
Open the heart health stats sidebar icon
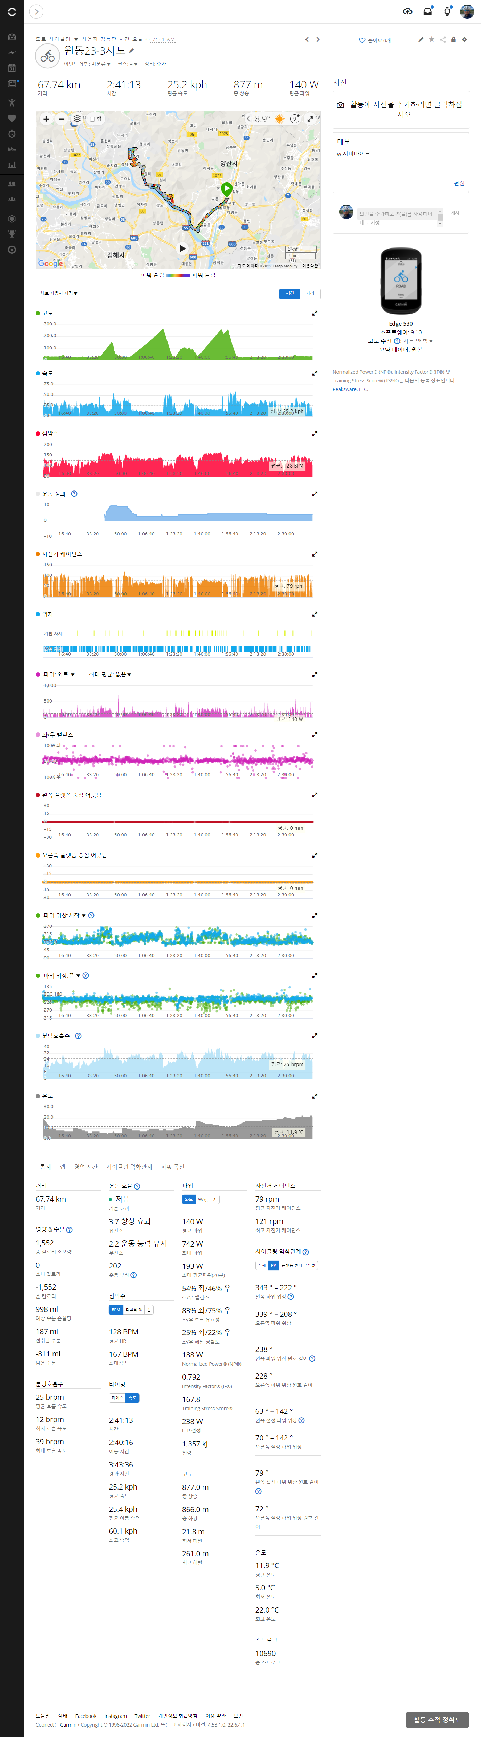[11, 118]
